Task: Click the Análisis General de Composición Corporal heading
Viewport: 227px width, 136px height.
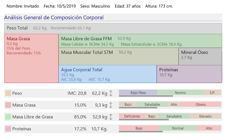Action: (x=54, y=18)
